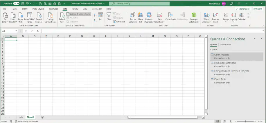Click the Undo arrow
This screenshot has height=123, width=266.
(x=28, y=3)
